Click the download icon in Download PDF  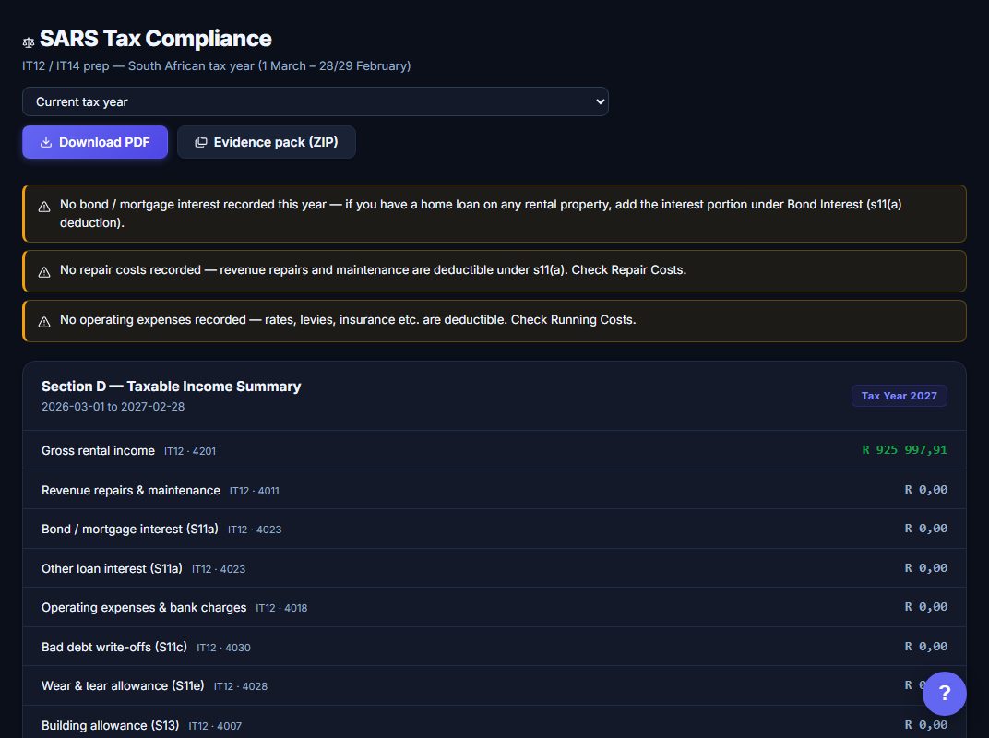(x=46, y=143)
